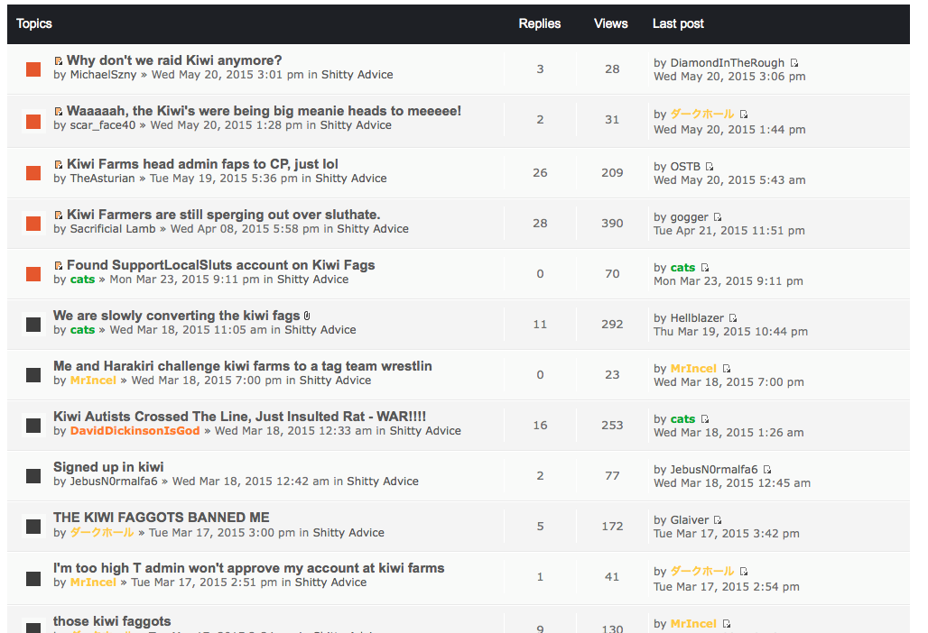Open Shitty Advice forum link in MichaelSzny's topic row
Image resolution: width=928 pixels, height=633 pixels.
click(357, 75)
